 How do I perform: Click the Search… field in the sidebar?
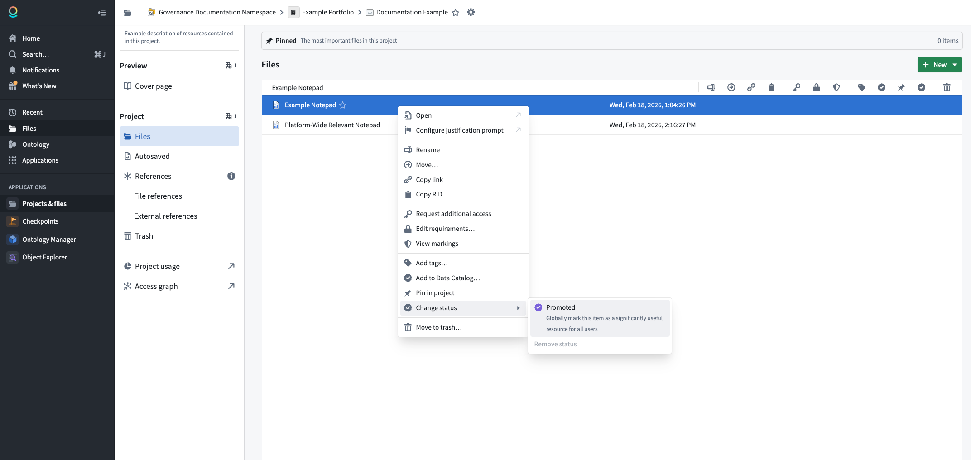(x=57, y=54)
